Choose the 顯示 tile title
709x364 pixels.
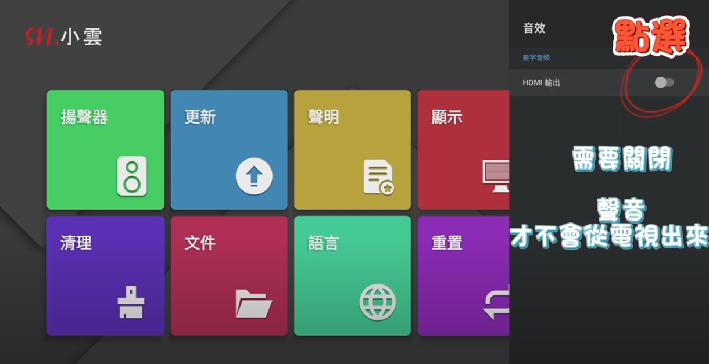click(447, 117)
